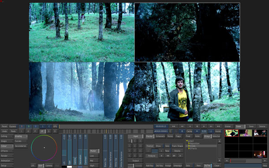Switch to the Tracker tab
The image size is (269, 168).
(x=149, y=136)
